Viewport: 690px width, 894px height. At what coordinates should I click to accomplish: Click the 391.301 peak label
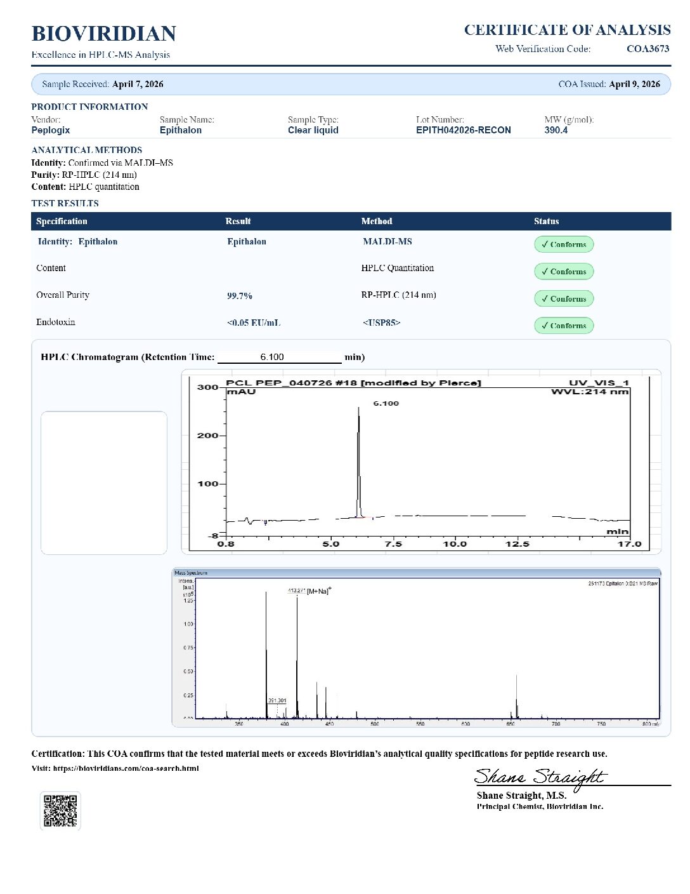point(277,700)
